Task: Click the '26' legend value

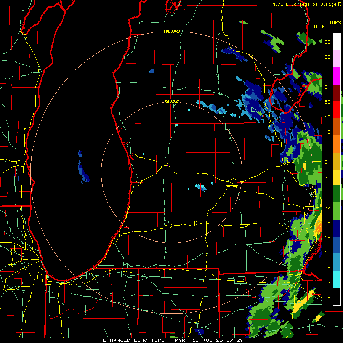Action: pos(327,192)
